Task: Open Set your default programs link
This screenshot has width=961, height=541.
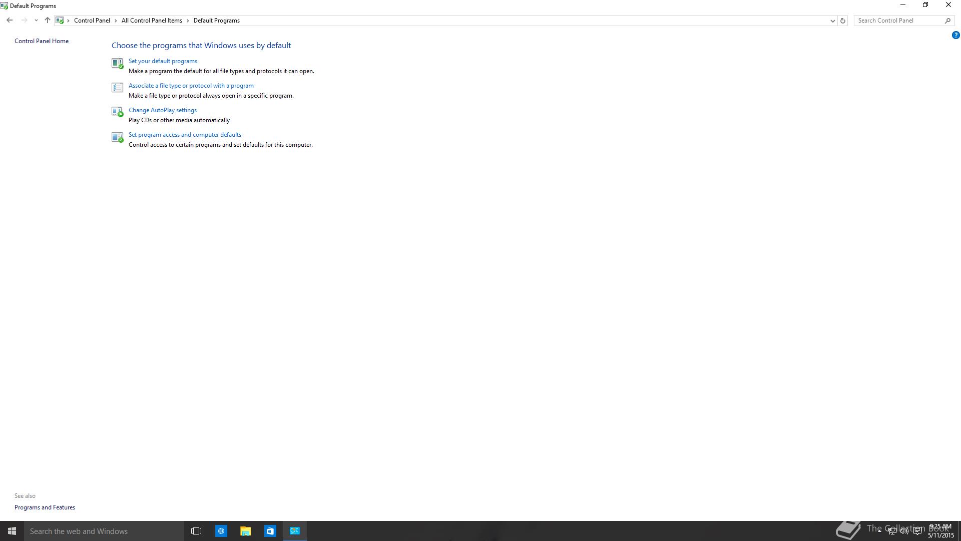Action: (x=163, y=61)
